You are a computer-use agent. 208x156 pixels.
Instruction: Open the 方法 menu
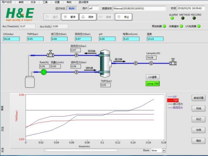(33, 2)
